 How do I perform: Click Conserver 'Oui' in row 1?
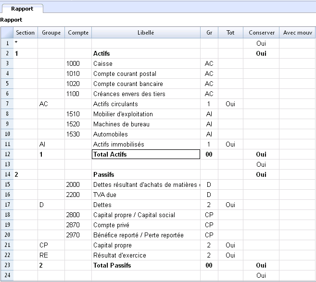(261, 43)
